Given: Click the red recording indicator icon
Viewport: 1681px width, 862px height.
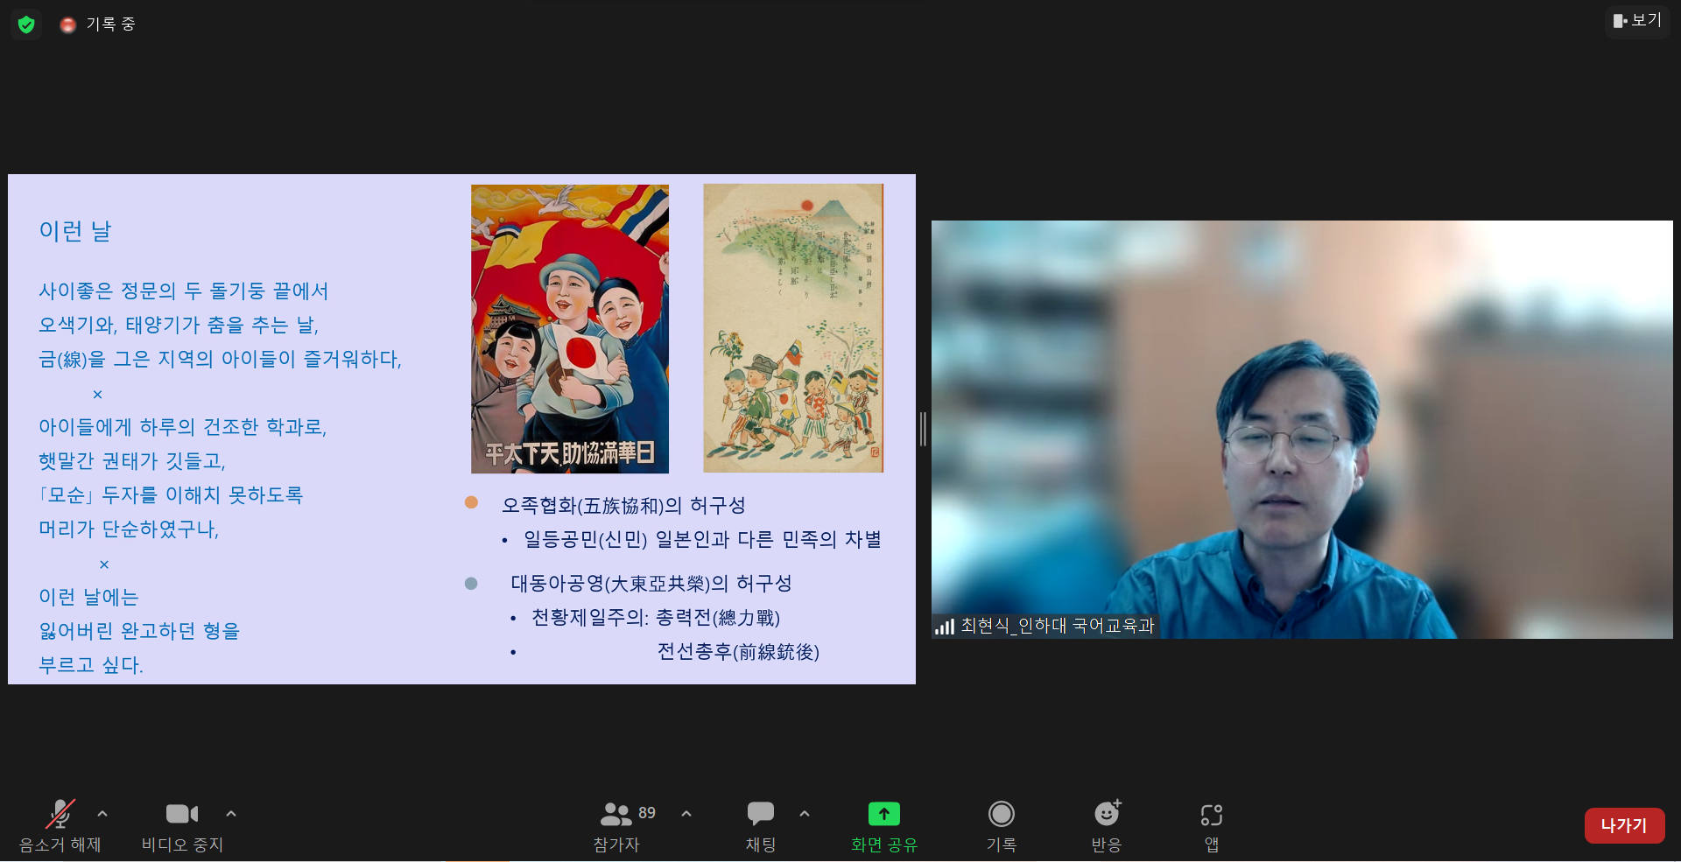Looking at the screenshot, I should coord(67,25).
